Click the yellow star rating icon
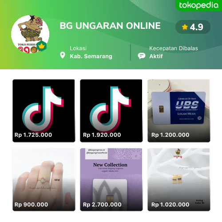The height and width of the screenshot is (222, 222). click(x=185, y=27)
